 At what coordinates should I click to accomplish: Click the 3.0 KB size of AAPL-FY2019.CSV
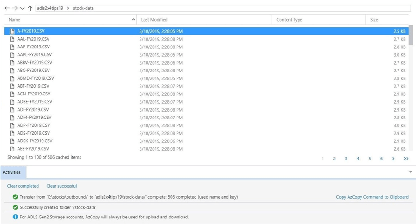click(x=399, y=55)
